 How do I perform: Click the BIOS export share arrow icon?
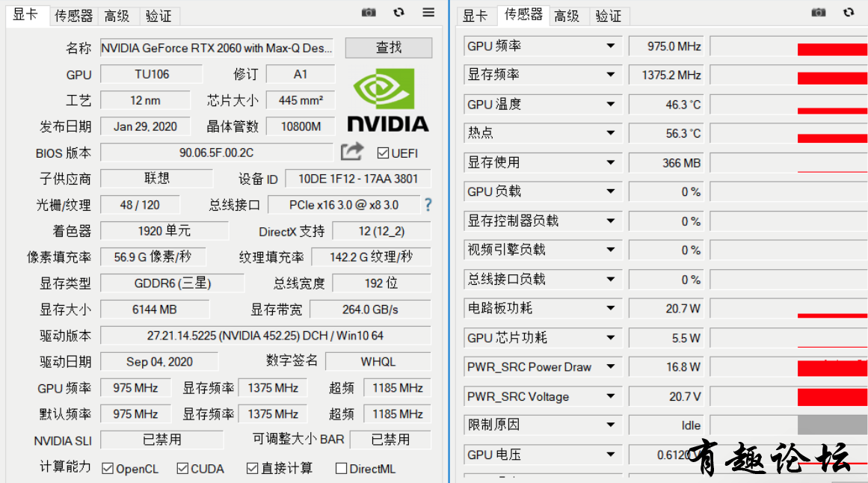click(x=352, y=151)
